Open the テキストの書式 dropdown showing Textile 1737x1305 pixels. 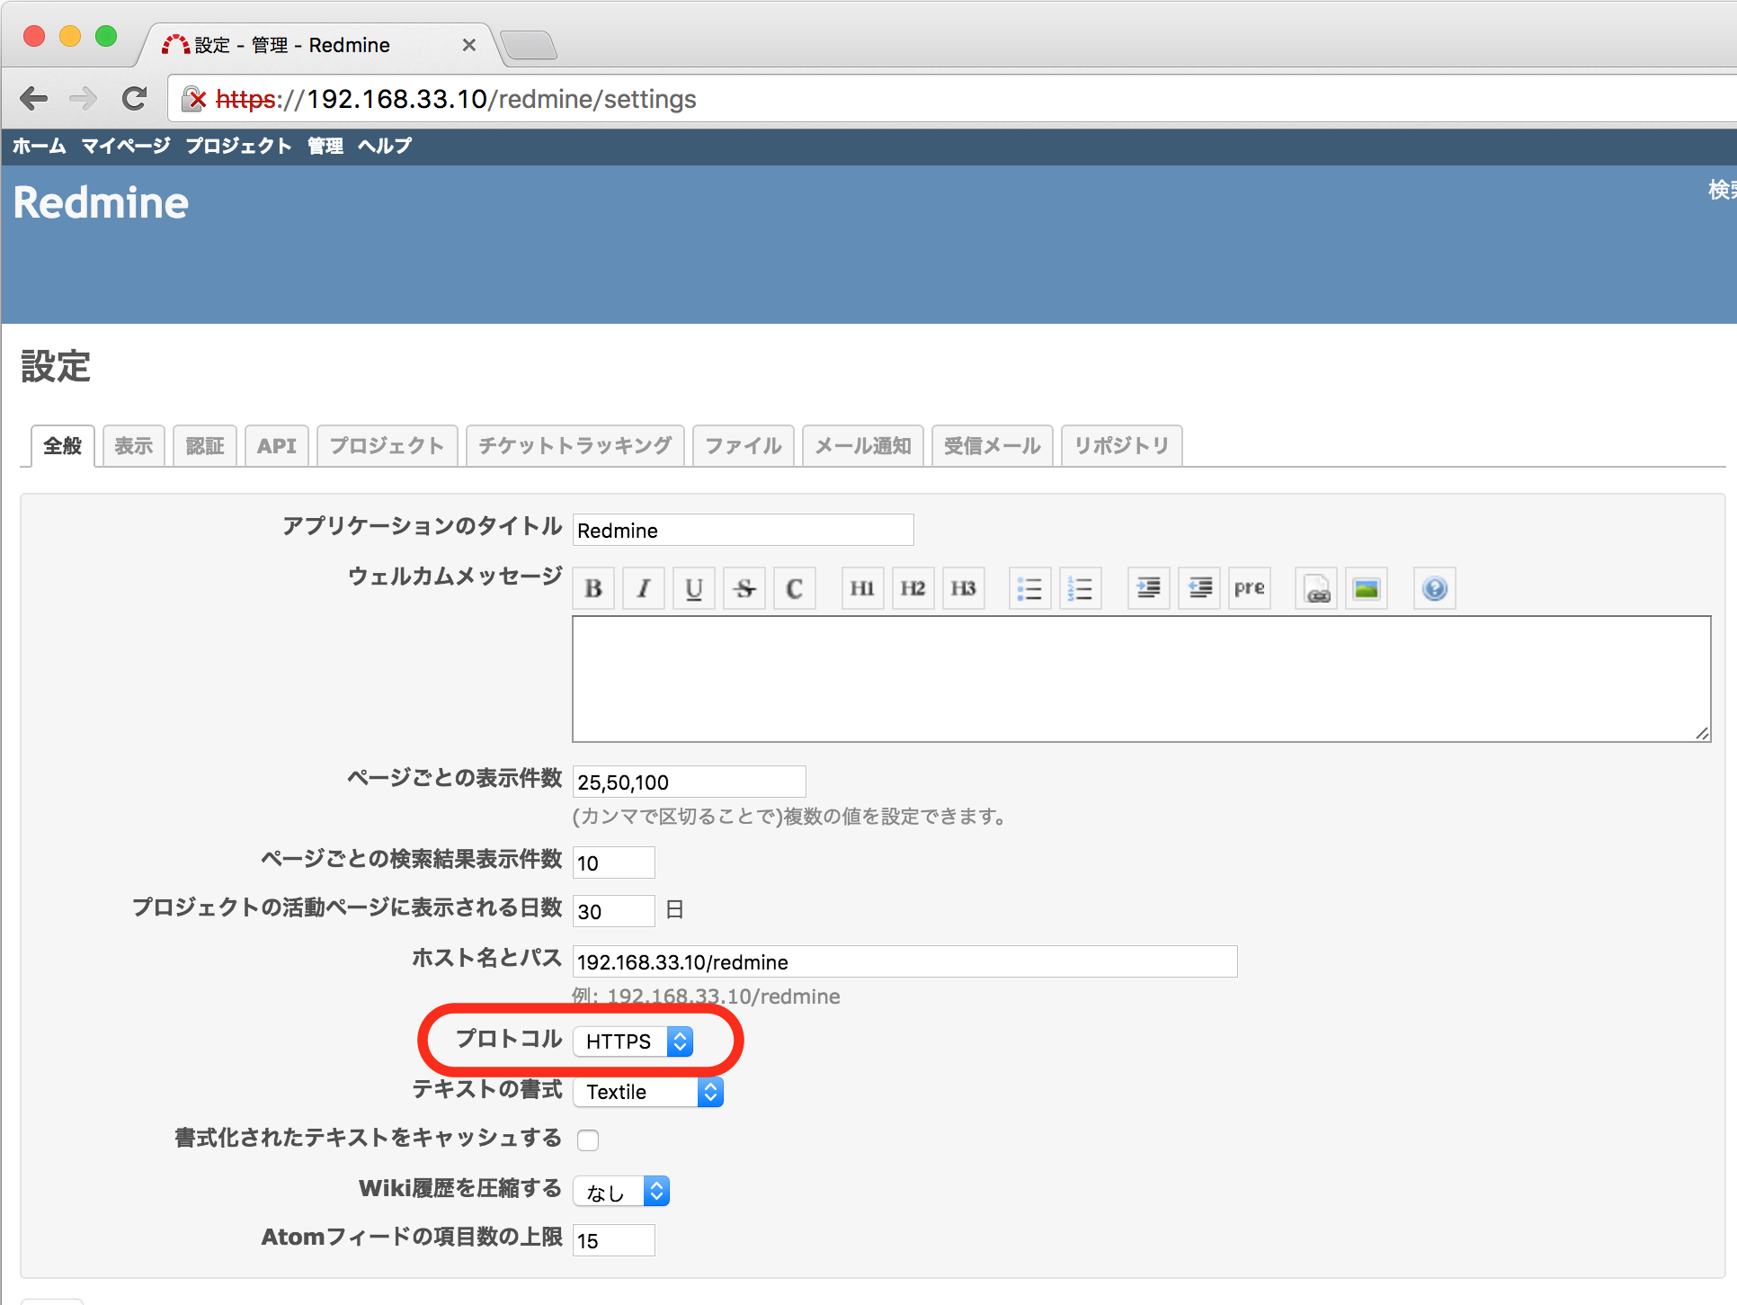tap(647, 1092)
